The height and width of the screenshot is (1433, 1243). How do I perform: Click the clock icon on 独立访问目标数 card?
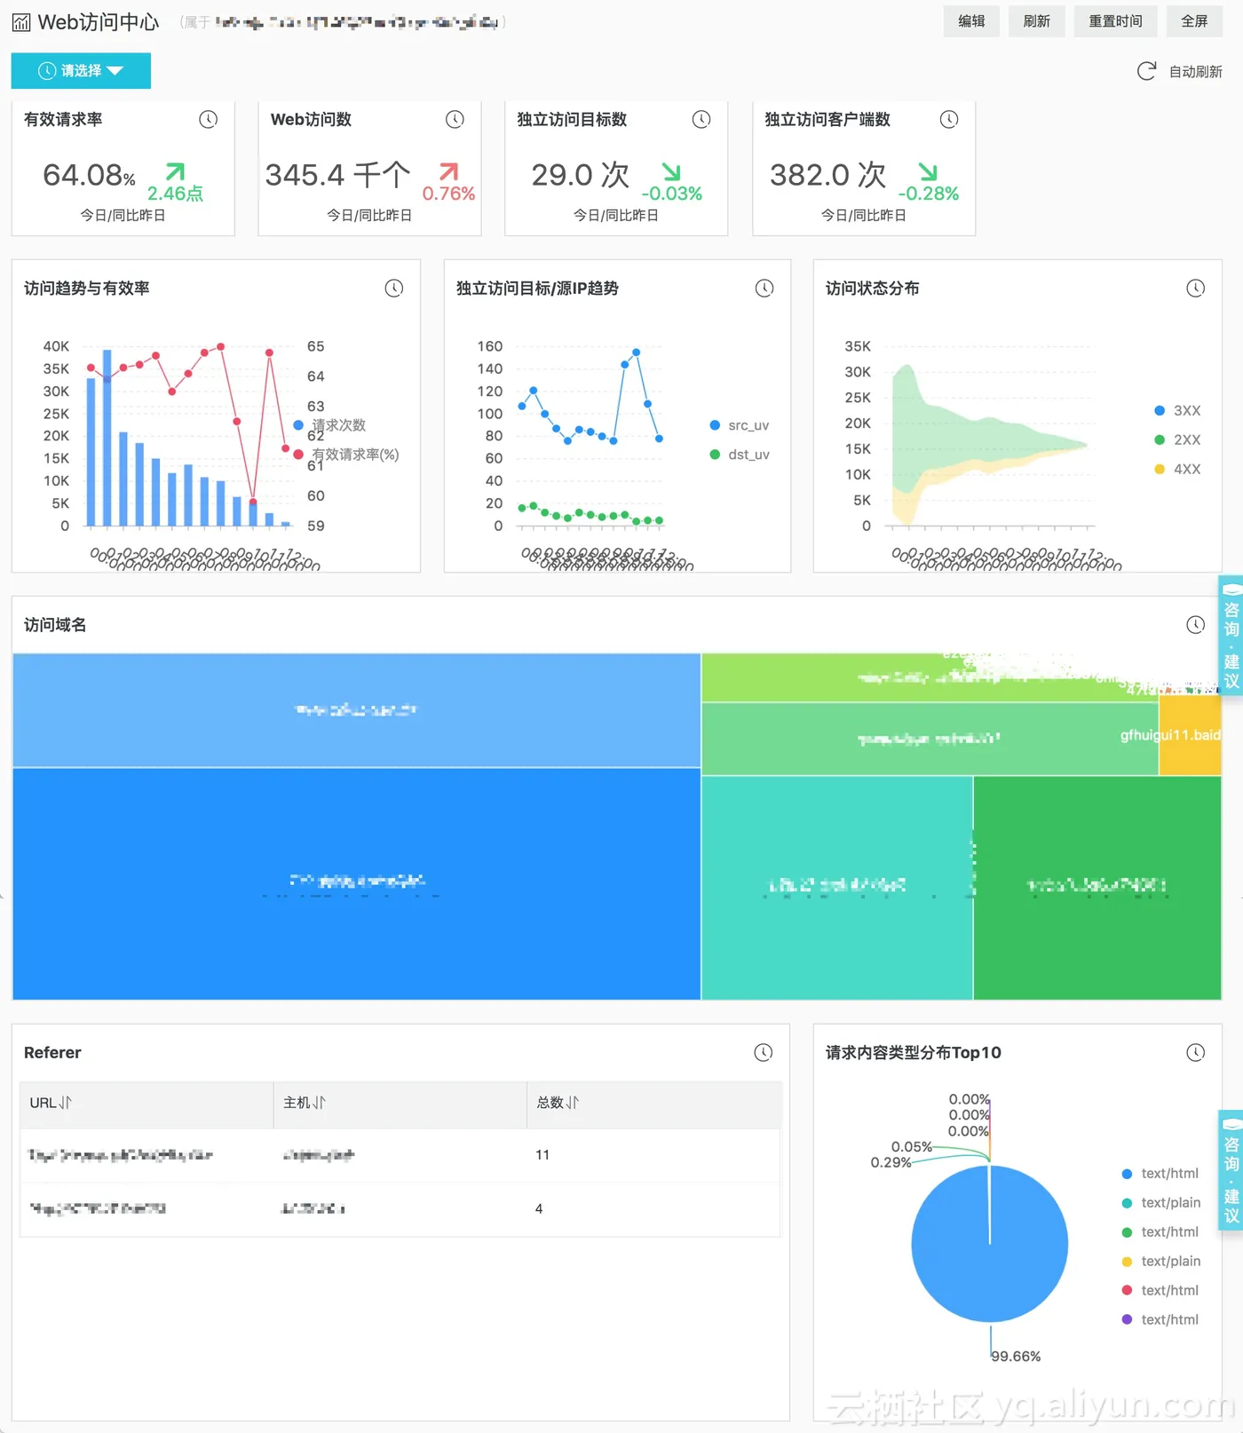pyautogui.click(x=701, y=119)
